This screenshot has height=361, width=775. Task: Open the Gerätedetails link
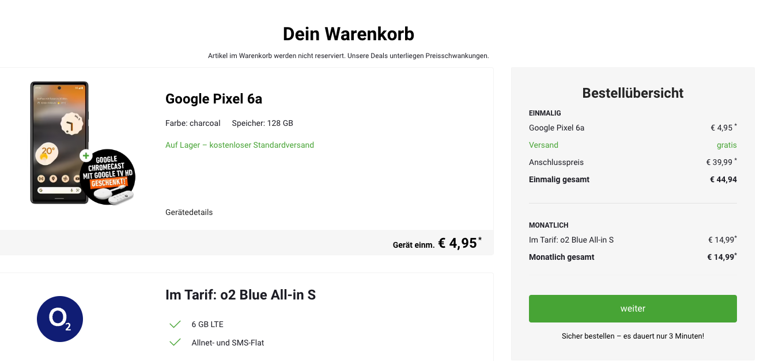pos(189,212)
